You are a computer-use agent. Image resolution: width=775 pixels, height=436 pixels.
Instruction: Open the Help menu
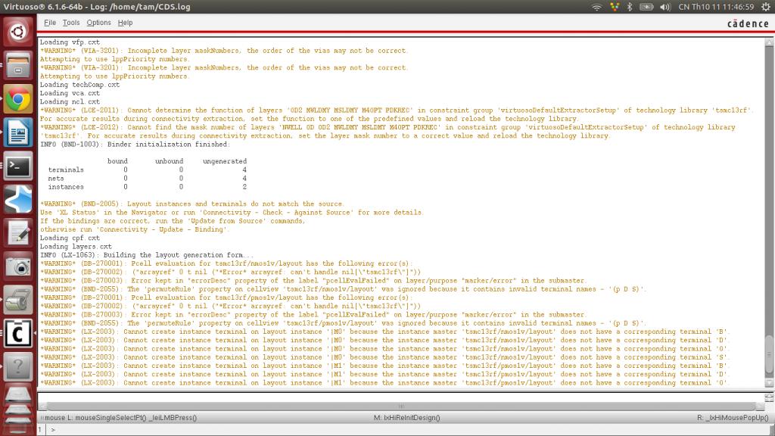pyautogui.click(x=125, y=23)
